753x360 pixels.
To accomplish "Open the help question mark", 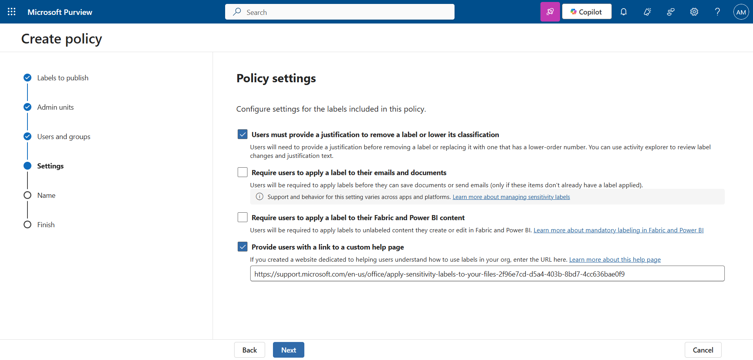I will [x=717, y=12].
